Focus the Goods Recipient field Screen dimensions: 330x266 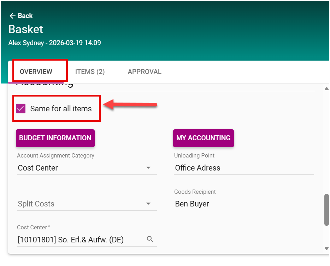(x=244, y=204)
